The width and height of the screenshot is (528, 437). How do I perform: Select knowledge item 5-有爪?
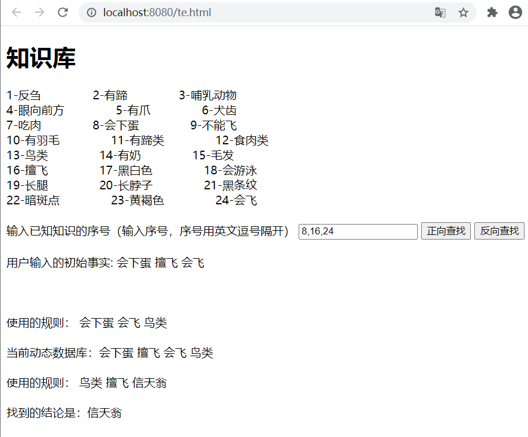[133, 110]
